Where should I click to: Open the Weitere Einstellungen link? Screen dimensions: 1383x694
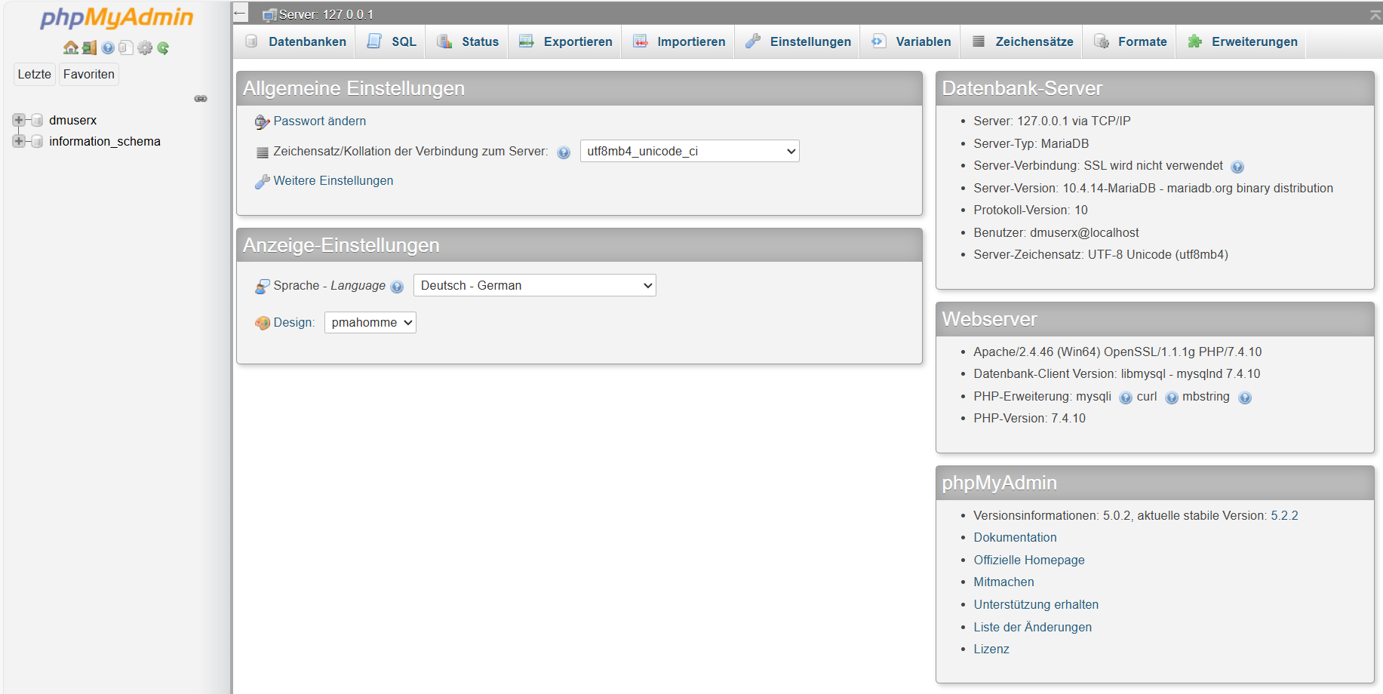[x=333, y=180]
